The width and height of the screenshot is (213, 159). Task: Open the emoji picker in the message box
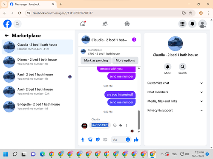point(128,139)
